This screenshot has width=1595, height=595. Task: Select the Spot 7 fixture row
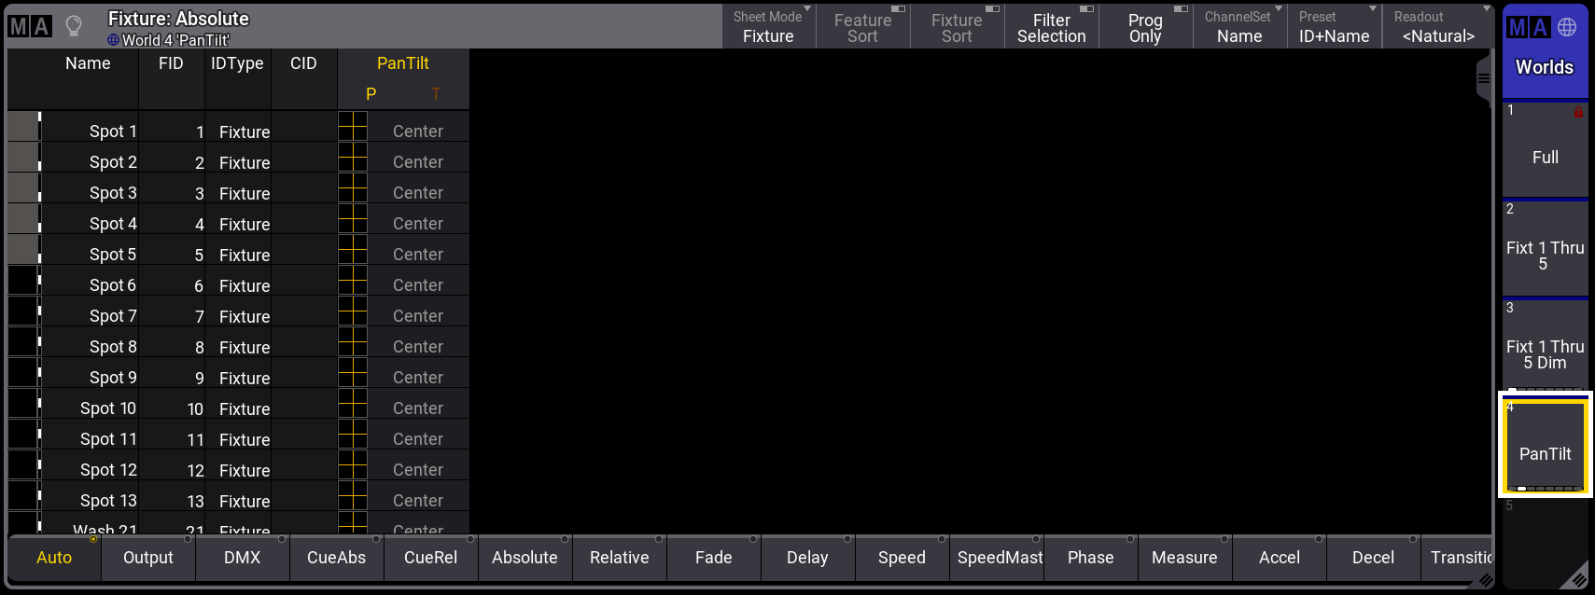pos(113,316)
